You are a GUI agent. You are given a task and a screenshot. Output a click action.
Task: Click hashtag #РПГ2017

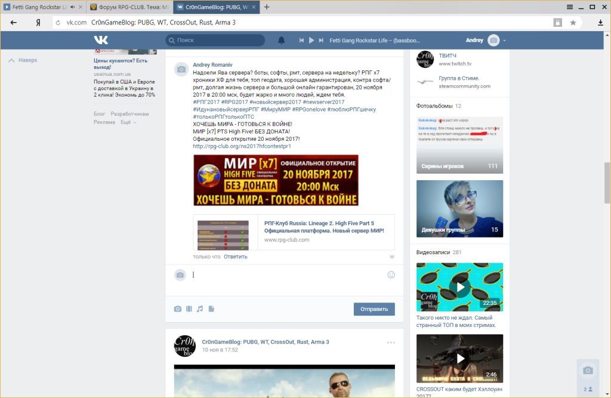(x=206, y=102)
